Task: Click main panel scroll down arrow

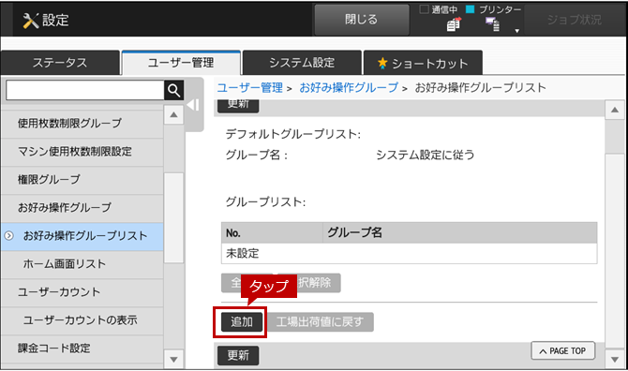Action: (x=615, y=360)
